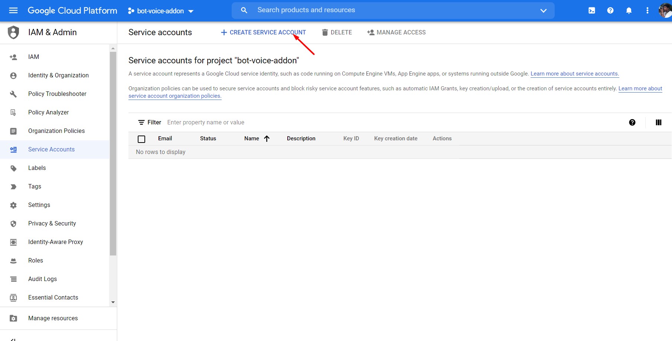Click the DELETE button
This screenshot has height=341, width=672.
(337, 33)
